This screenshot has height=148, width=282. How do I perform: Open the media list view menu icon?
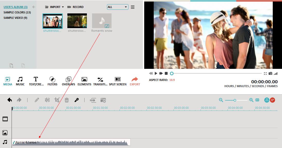pos(133,7)
